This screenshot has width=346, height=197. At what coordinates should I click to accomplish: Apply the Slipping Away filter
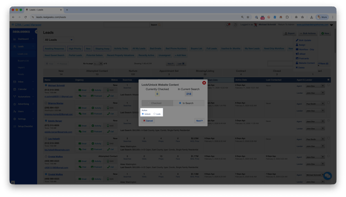(x=102, y=48)
